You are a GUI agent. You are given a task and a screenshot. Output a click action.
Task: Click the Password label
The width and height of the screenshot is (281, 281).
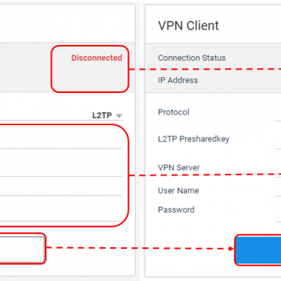(176, 210)
